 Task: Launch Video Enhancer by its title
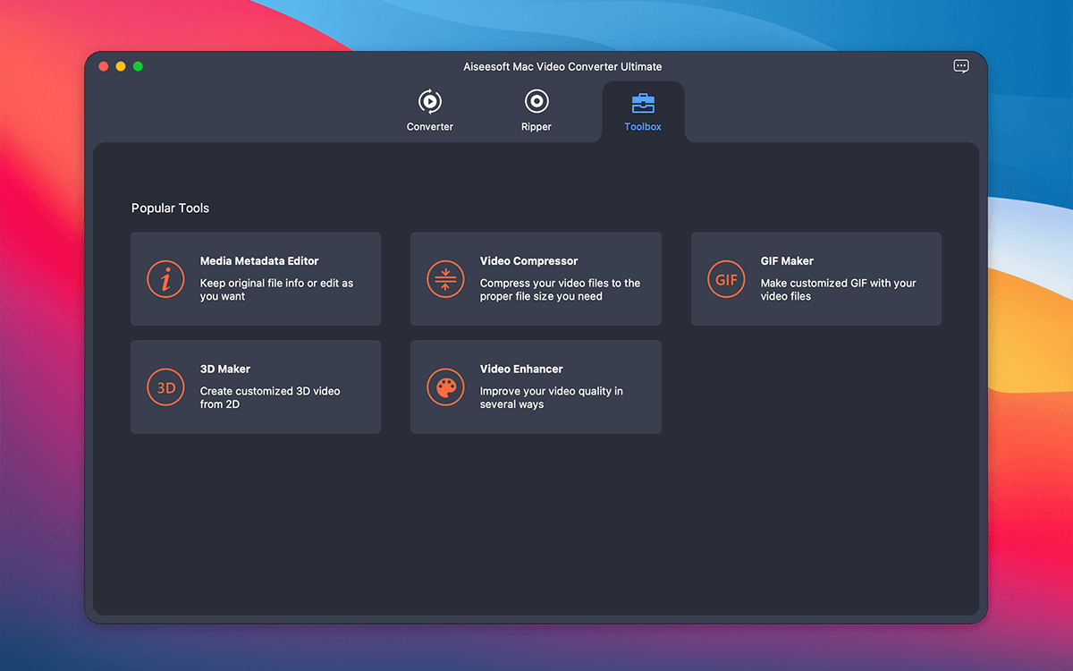point(521,369)
